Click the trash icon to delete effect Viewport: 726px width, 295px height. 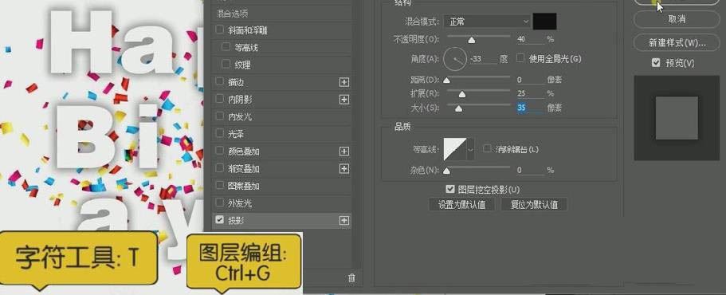coord(351,278)
